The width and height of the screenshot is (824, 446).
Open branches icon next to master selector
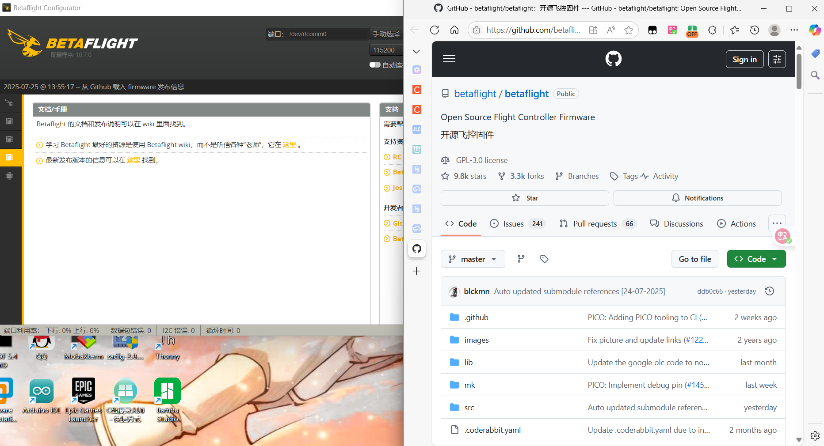tap(521, 259)
